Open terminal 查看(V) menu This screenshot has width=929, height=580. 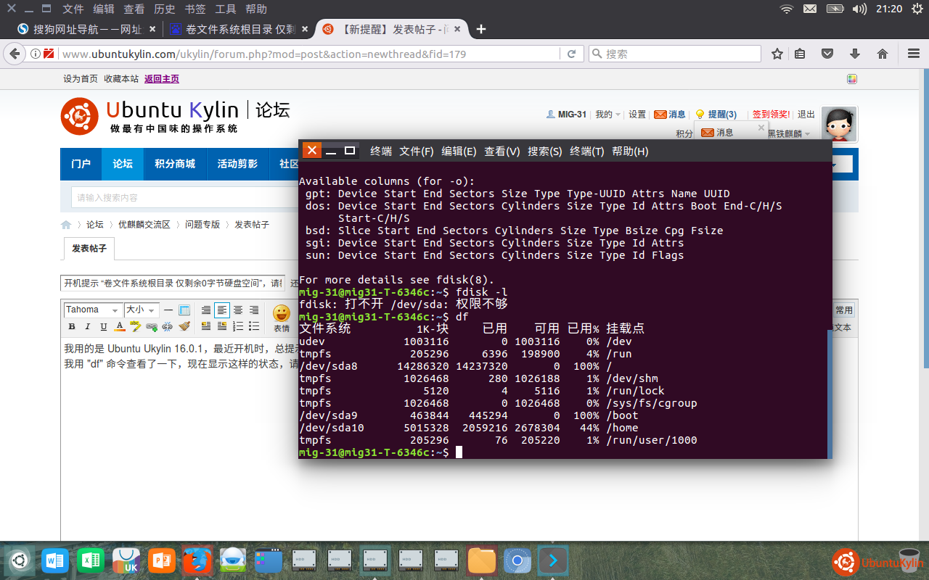pyautogui.click(x=502, y=151)
